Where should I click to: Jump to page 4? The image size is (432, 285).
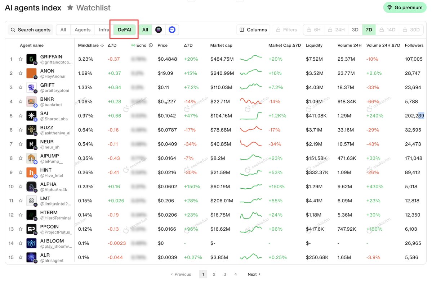[236, 274]
